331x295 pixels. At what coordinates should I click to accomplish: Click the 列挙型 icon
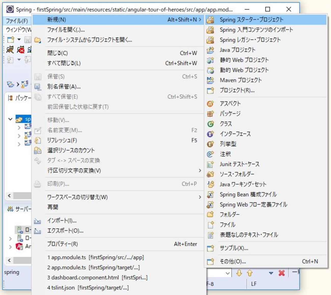click(210, 144)
